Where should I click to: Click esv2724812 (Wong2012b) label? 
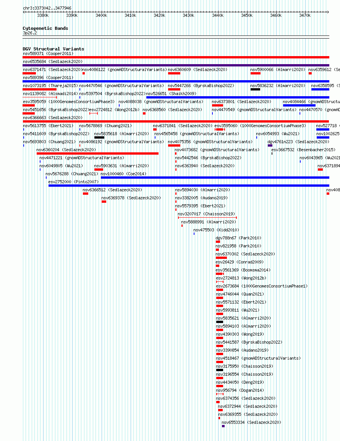tap(115, 110)
